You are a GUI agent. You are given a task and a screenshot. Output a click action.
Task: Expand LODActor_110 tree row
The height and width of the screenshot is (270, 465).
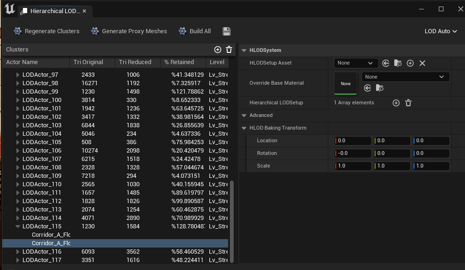pyautogui.click(x=17, y=184)
